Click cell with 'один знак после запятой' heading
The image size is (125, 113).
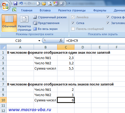point(59,53)
